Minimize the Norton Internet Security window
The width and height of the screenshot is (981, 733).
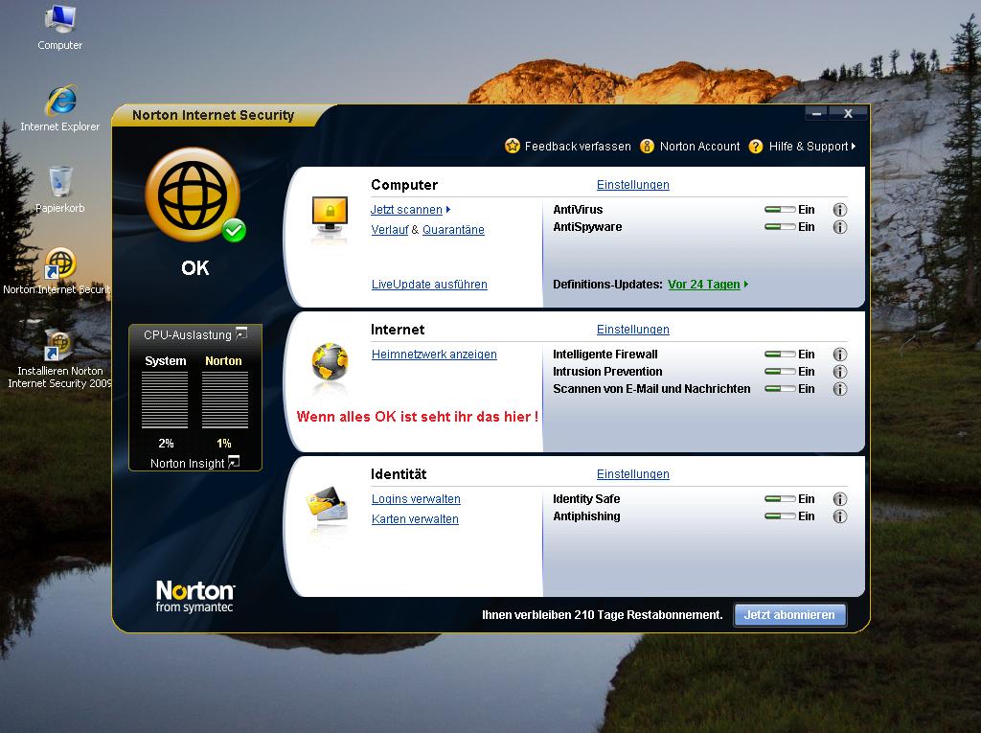(x=816, y=113)
